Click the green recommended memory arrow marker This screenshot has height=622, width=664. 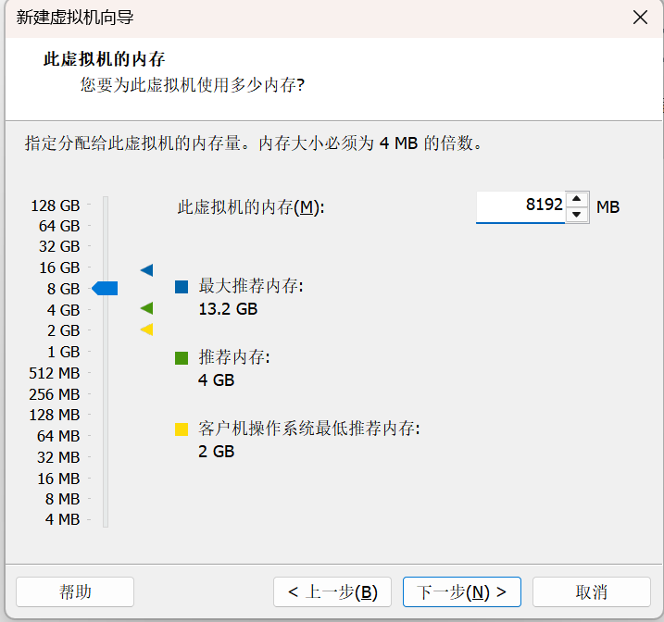pos(146,308)
